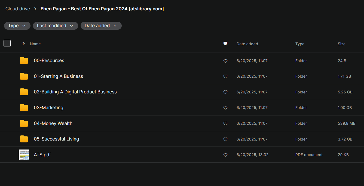This screenshot has height=186, width=364.
Task: Go to Cloud drive breadcrumb
Action: click(18, 9)
